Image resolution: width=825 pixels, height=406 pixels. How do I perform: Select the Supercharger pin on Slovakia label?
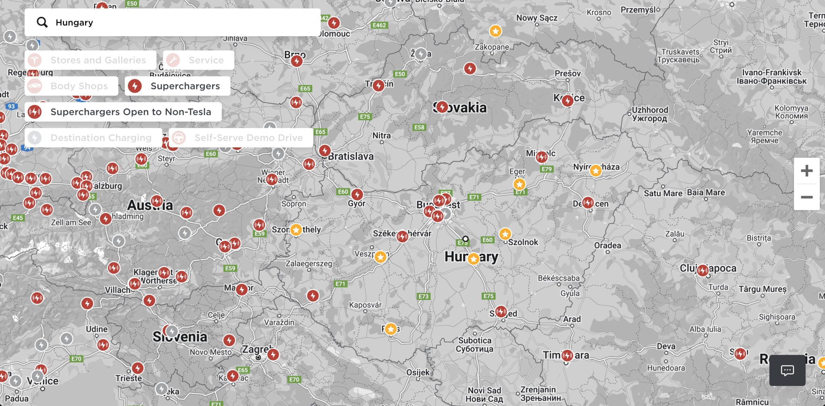coord(442,107)
